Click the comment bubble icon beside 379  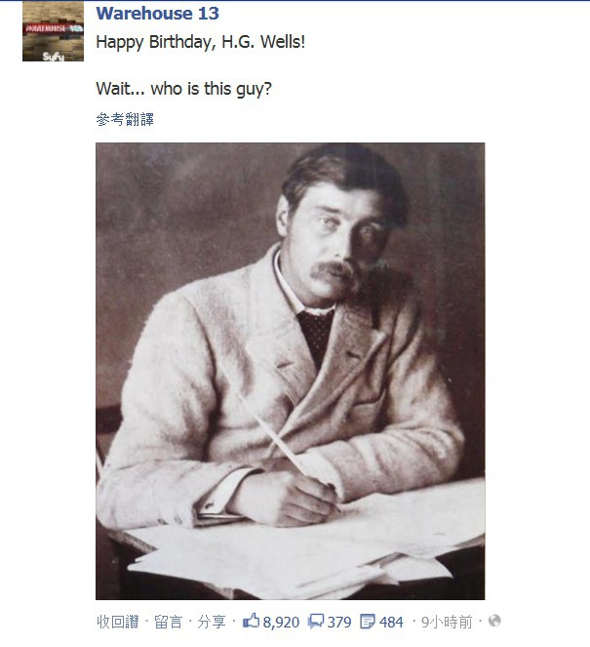(x=316, y=622)
